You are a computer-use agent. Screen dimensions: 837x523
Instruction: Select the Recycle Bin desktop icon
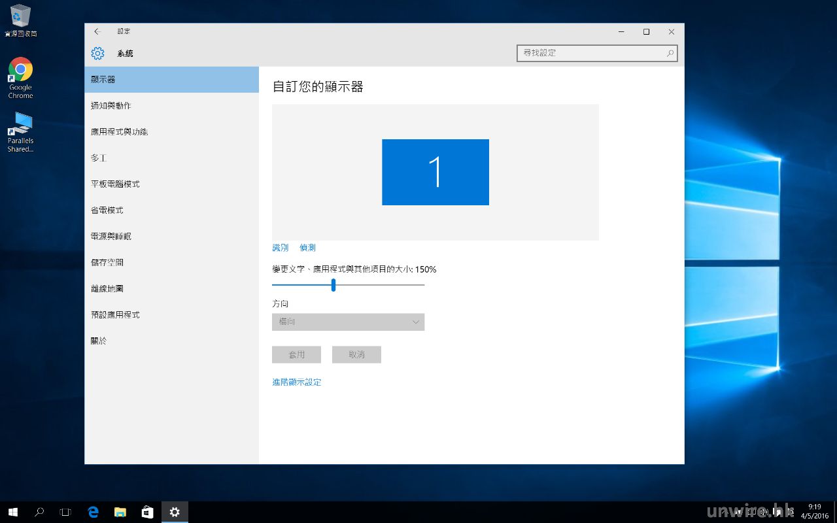(20, 17)
